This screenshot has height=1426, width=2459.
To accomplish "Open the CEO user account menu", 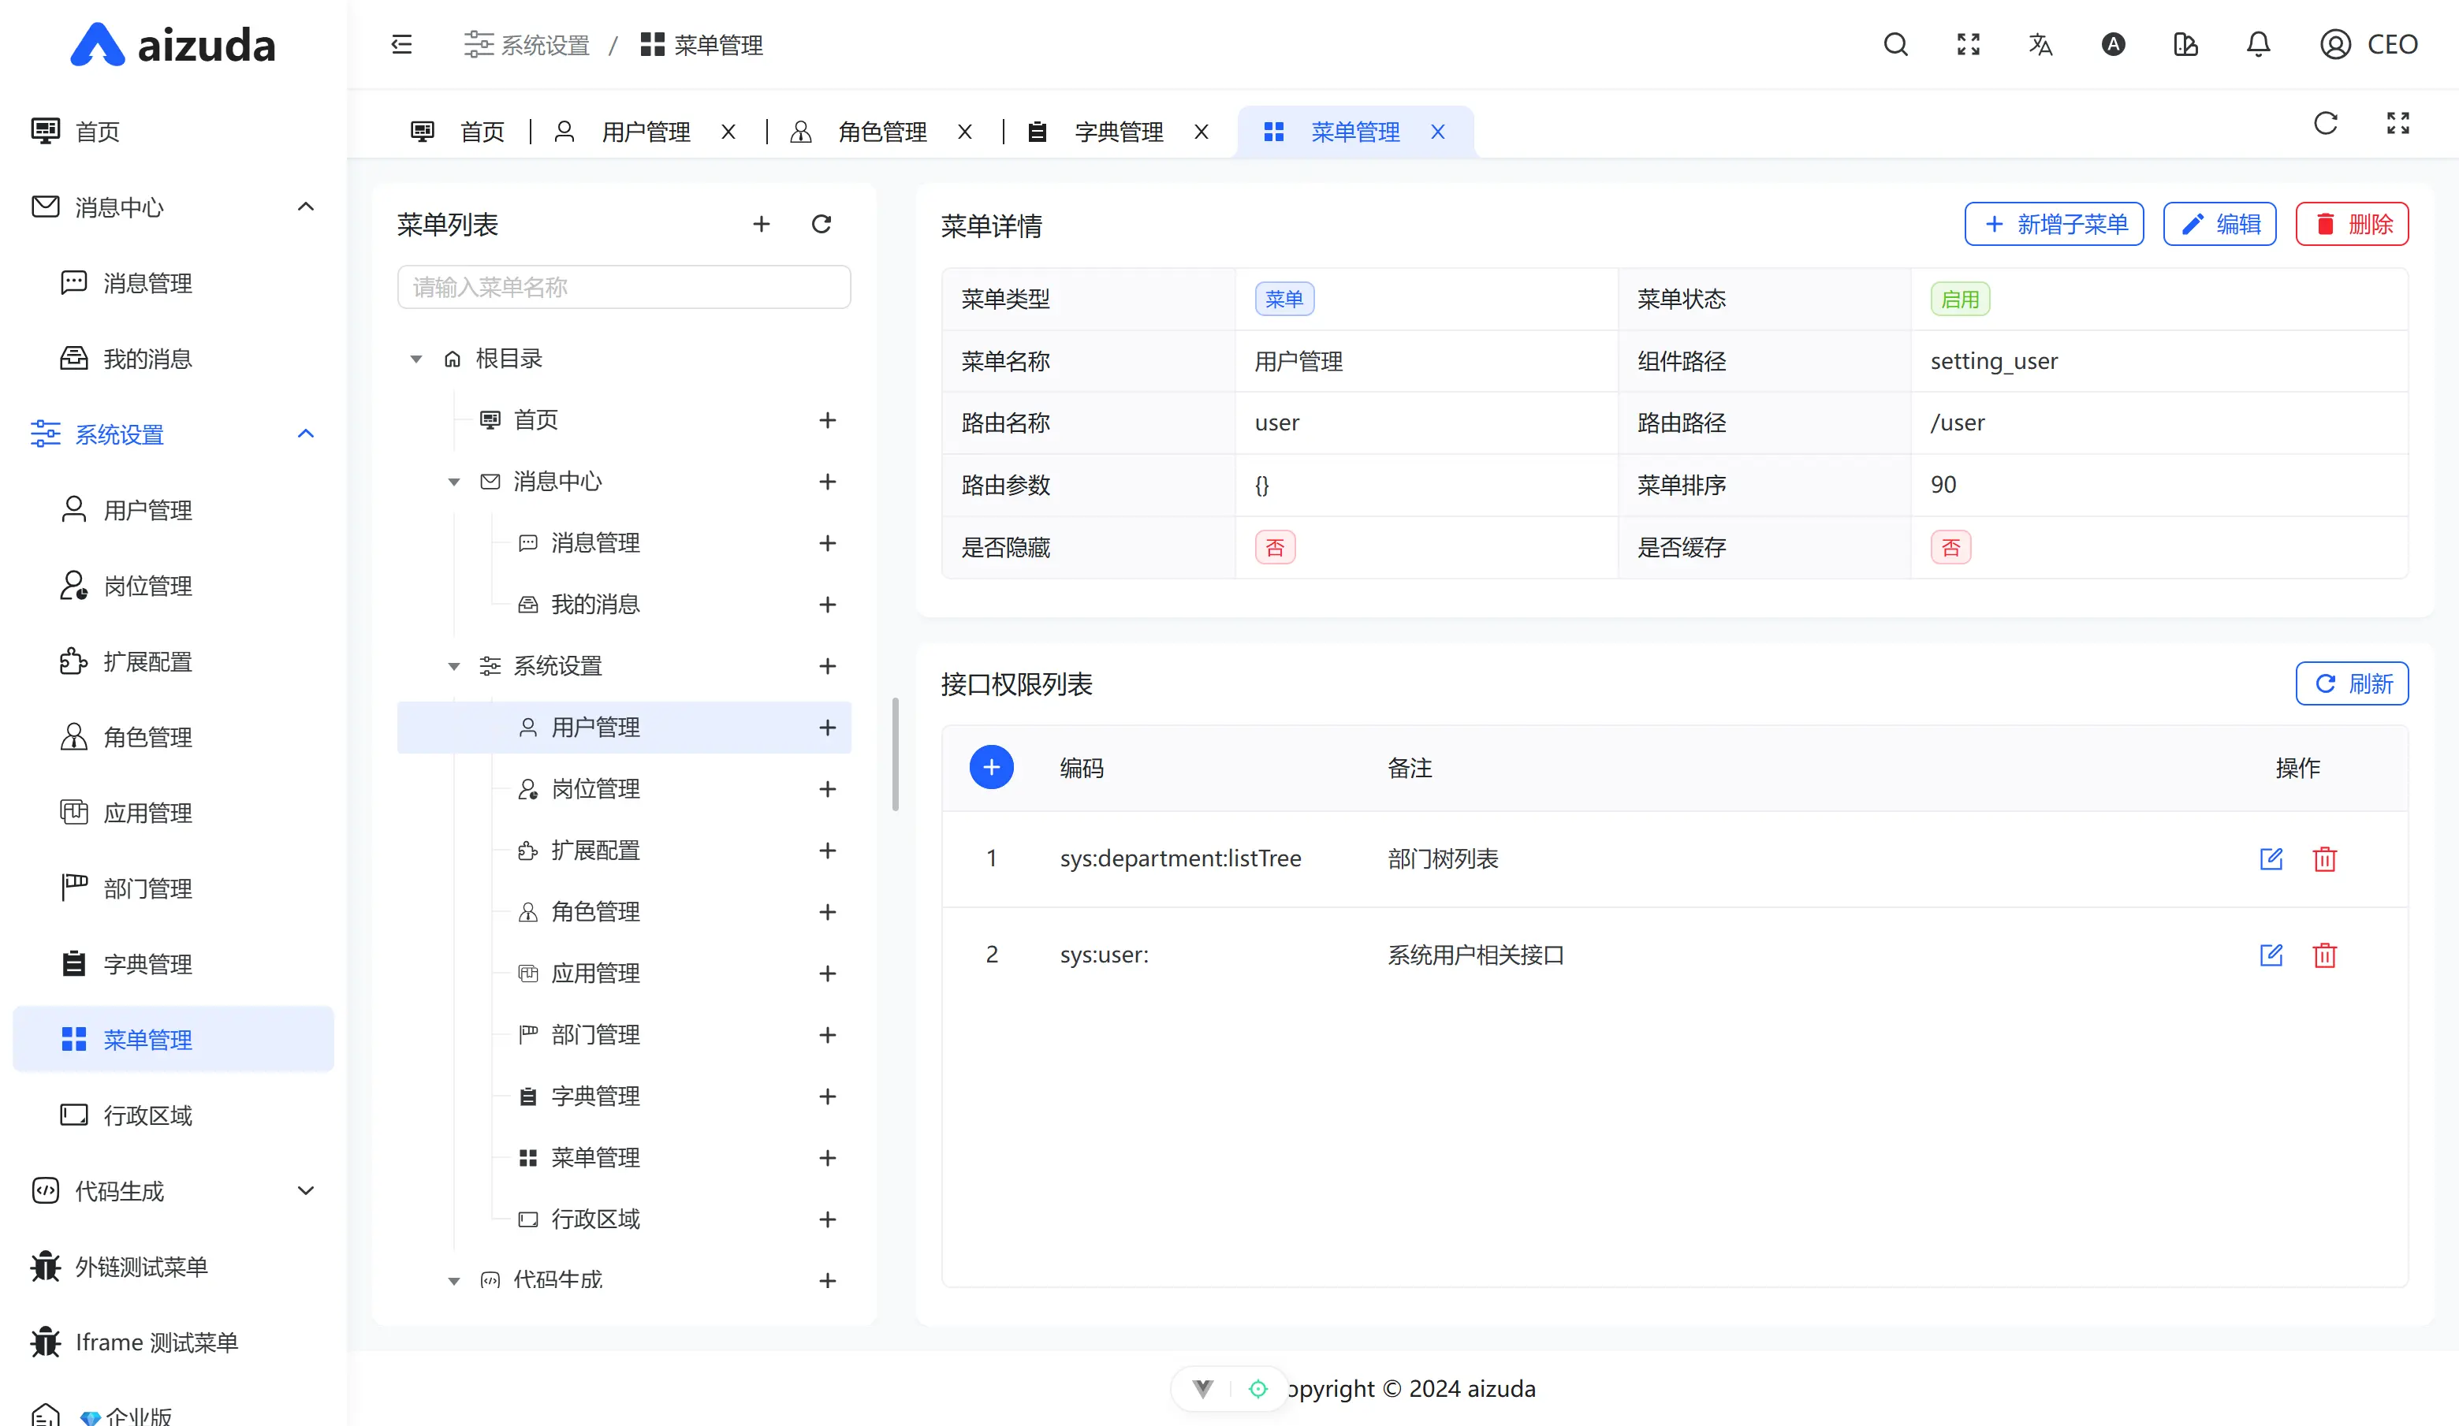I will click(2368, 45).
